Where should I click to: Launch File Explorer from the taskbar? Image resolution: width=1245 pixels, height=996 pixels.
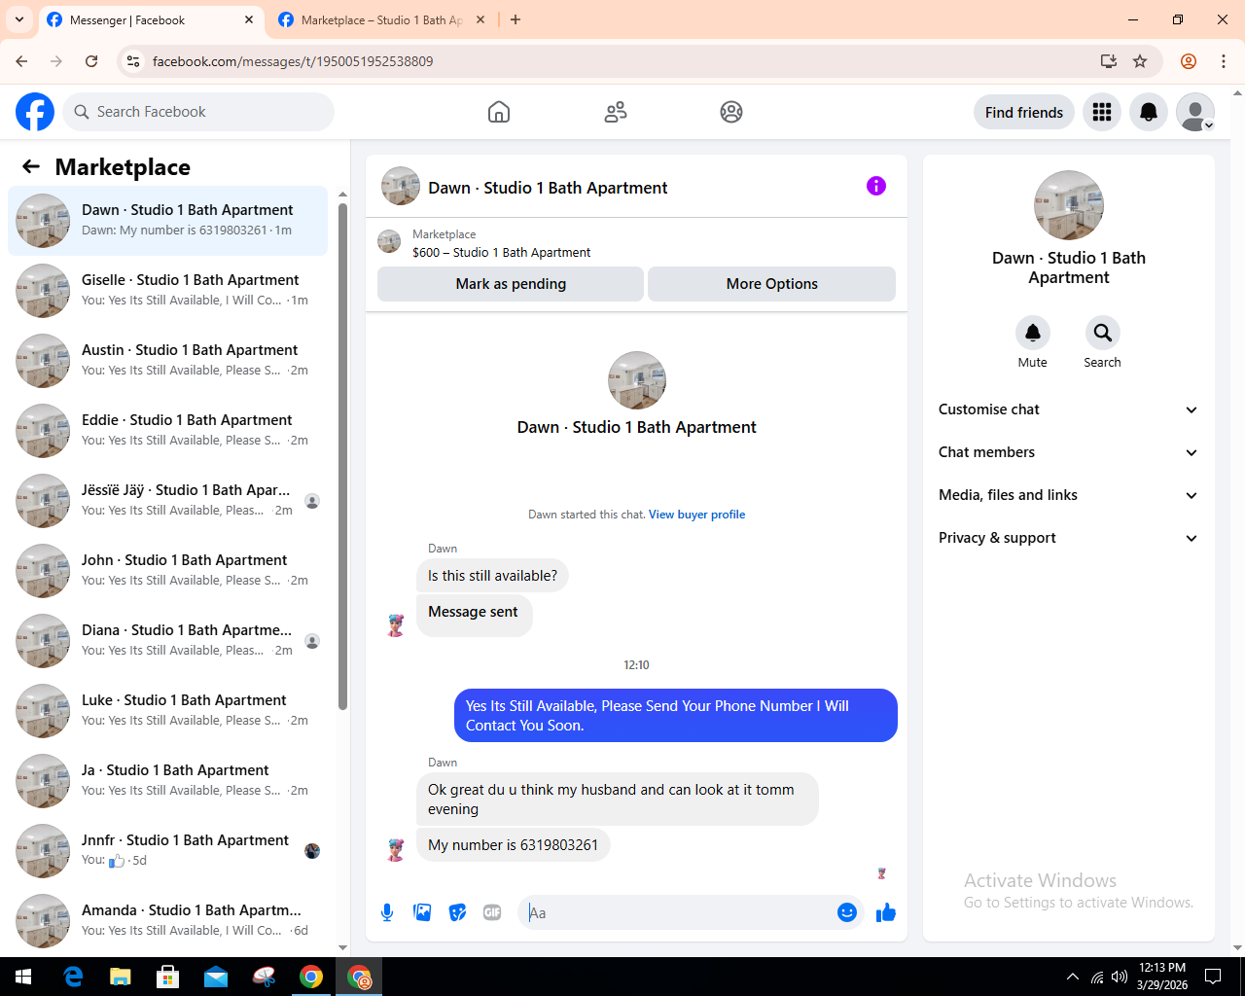coord(121,977)
